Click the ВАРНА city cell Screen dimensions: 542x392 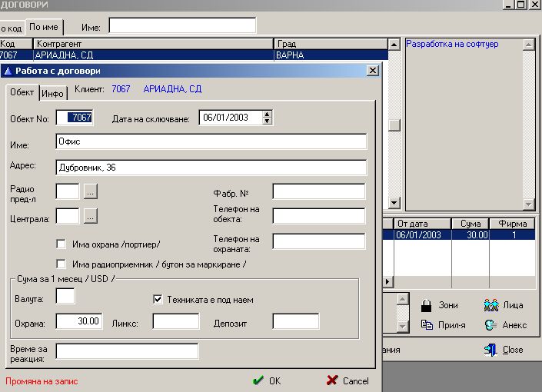tap(331, 55)
